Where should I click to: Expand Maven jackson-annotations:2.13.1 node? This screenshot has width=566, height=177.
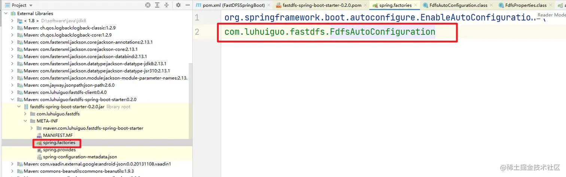[x=13, y=42]
